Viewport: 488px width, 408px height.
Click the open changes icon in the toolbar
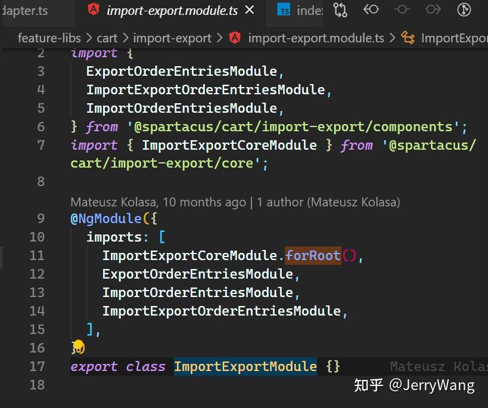click(x=402, y=10)
